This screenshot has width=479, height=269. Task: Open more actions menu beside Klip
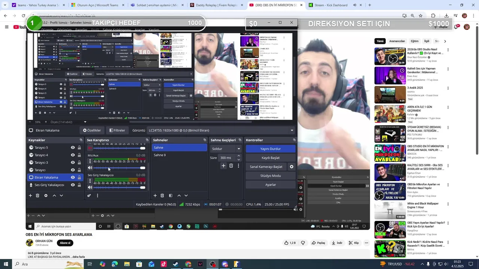click(366, 243)
